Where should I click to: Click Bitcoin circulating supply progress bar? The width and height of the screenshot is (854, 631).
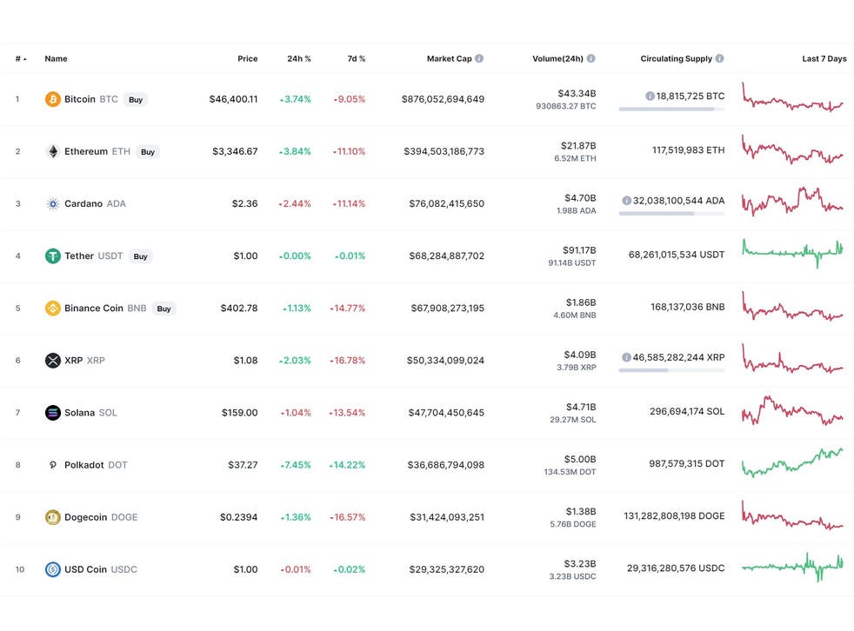pyautogui.click(x=671, y=110)
